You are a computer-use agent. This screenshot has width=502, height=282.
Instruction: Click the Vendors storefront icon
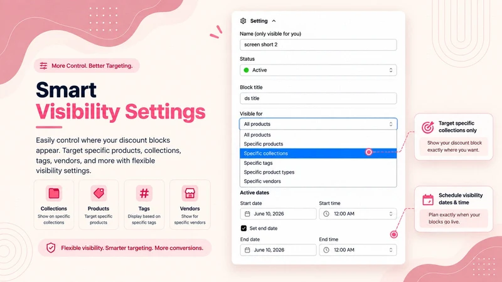[190, 194]
